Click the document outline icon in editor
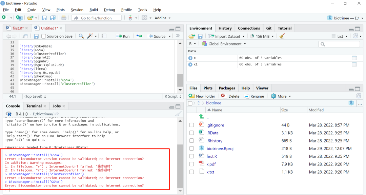 click(x=178, y=36)
